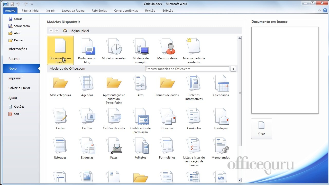The image size is (329, 185).
Task: Open the Etiquetas template category
Action: pos(87,149)
